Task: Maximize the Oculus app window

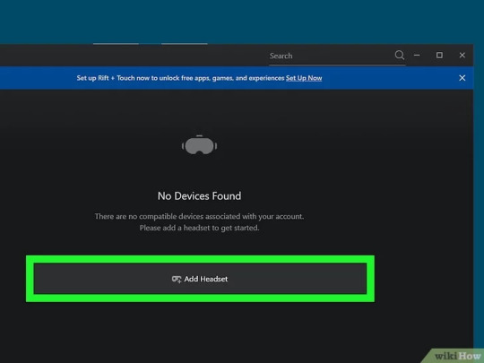Action: click(x=439, y=56)
